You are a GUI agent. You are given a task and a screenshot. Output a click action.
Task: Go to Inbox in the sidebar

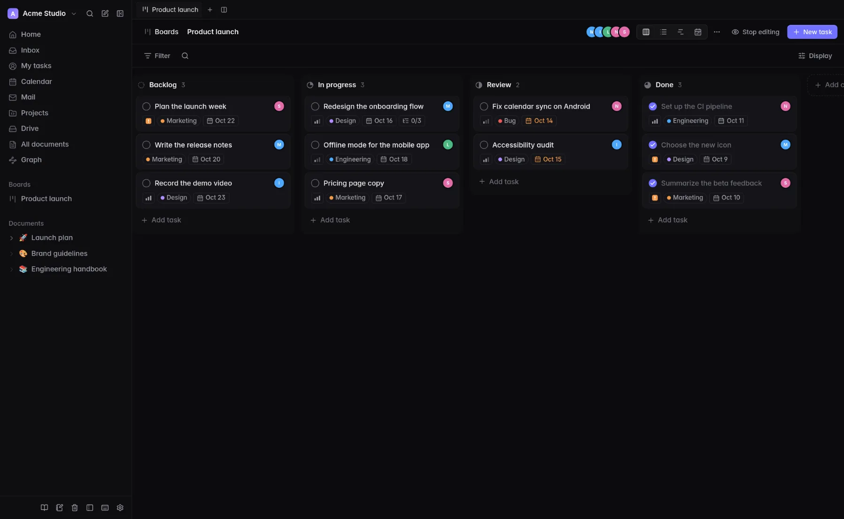[66, 50]
